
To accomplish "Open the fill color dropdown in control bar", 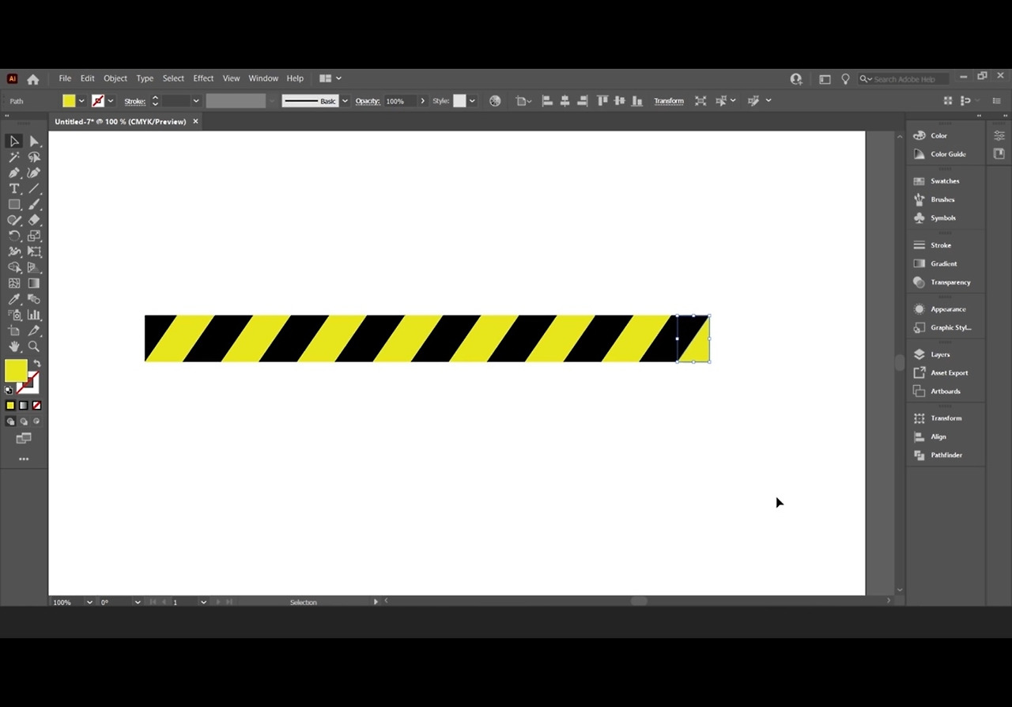I will 81,101.
